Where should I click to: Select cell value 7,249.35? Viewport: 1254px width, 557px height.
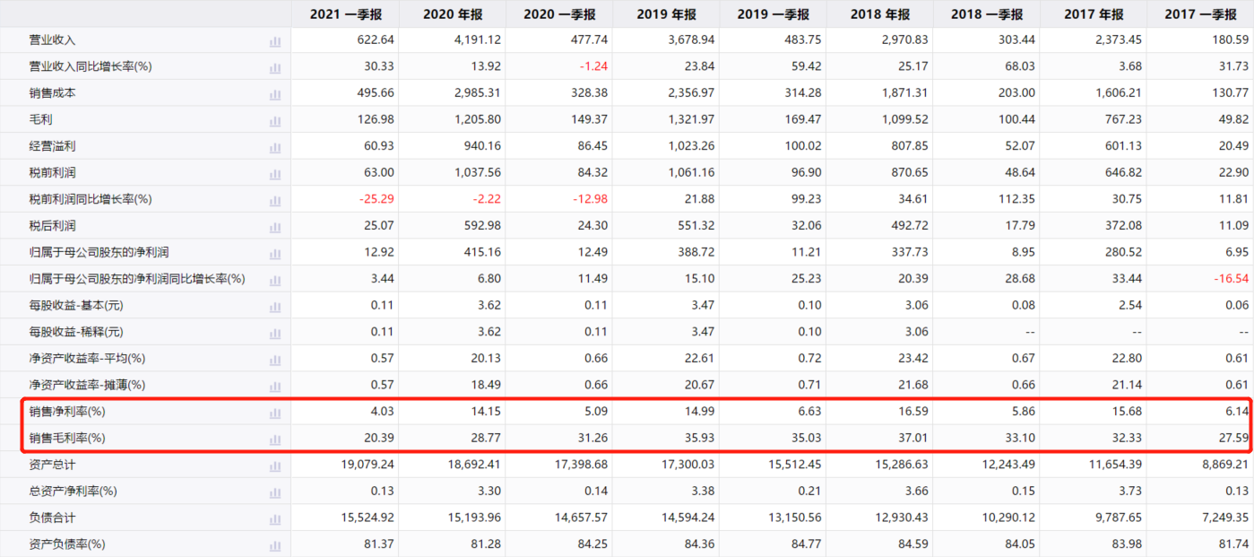(x=1225, y=518)
